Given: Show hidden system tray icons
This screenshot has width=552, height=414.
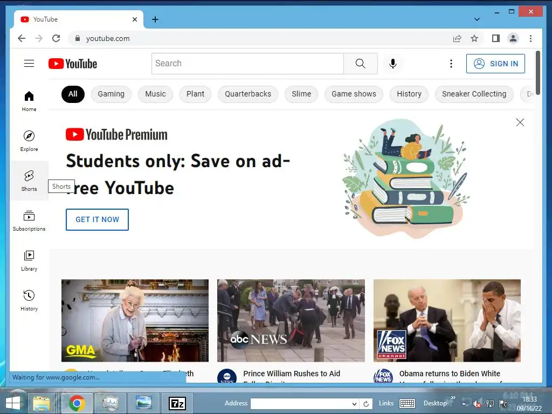Looking at the screenshot, I should (x=464, y=404).
